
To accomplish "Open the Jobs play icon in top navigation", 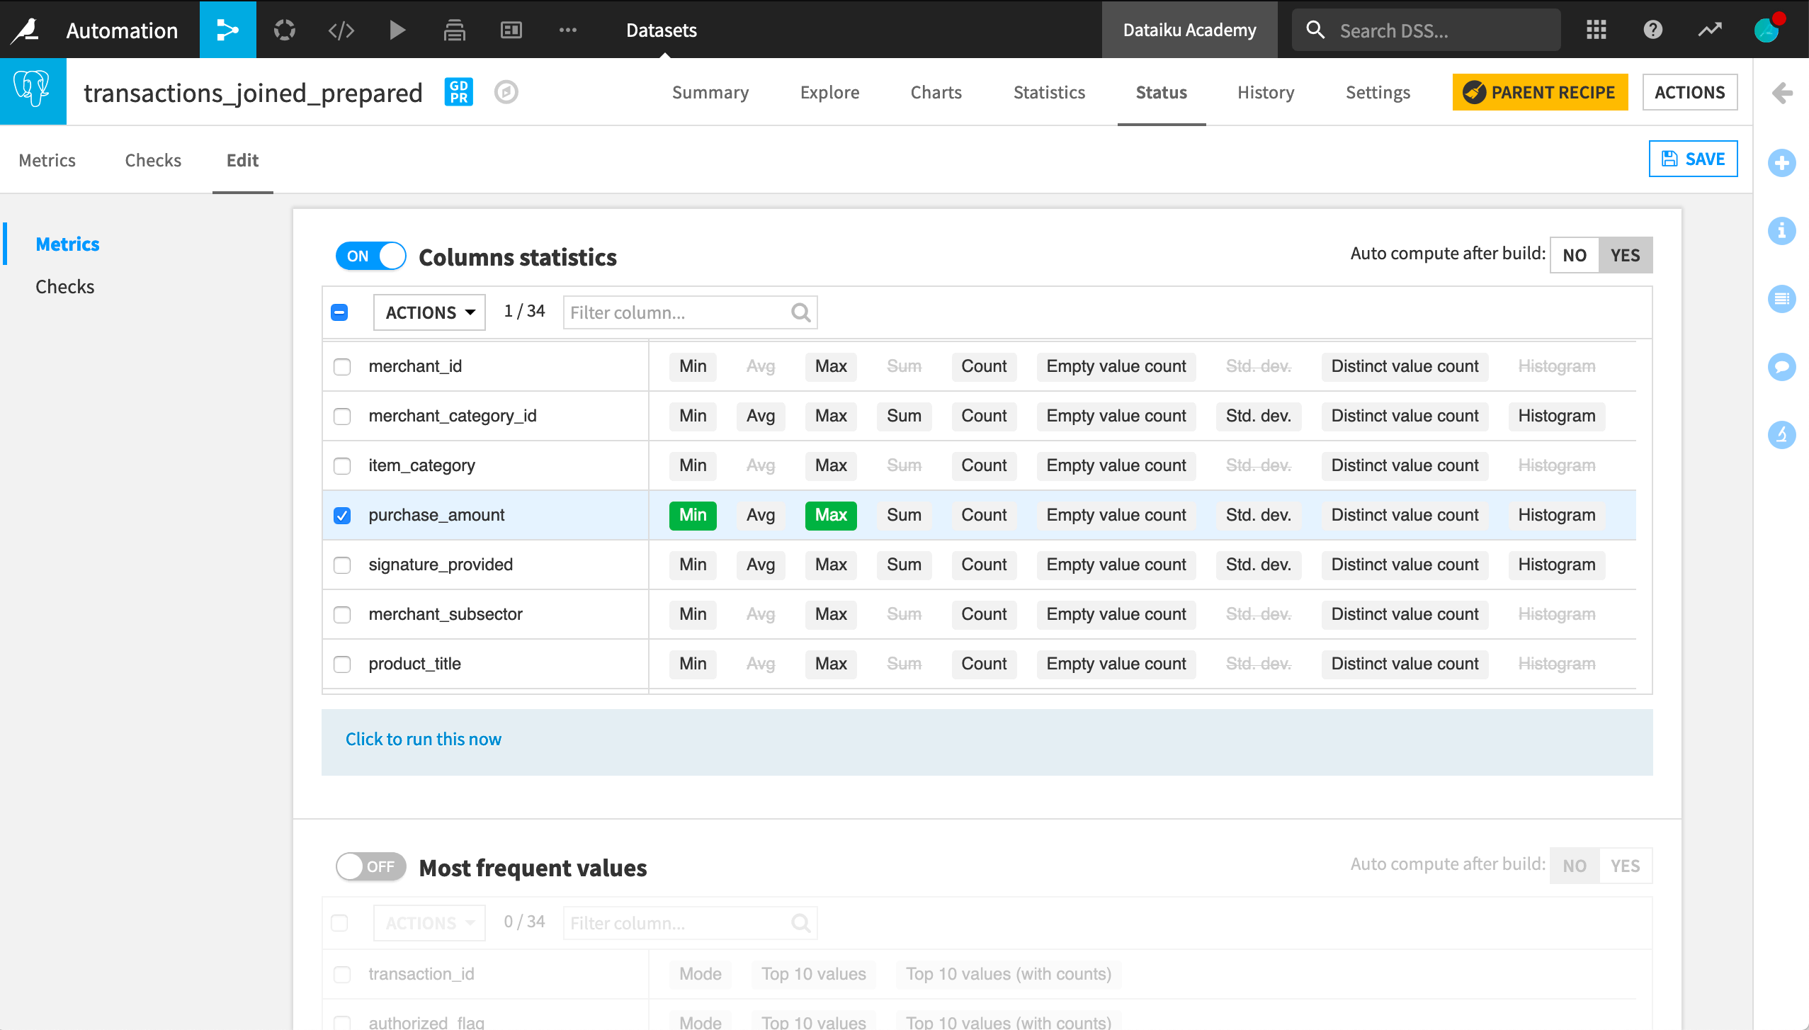I will (397, 30).
